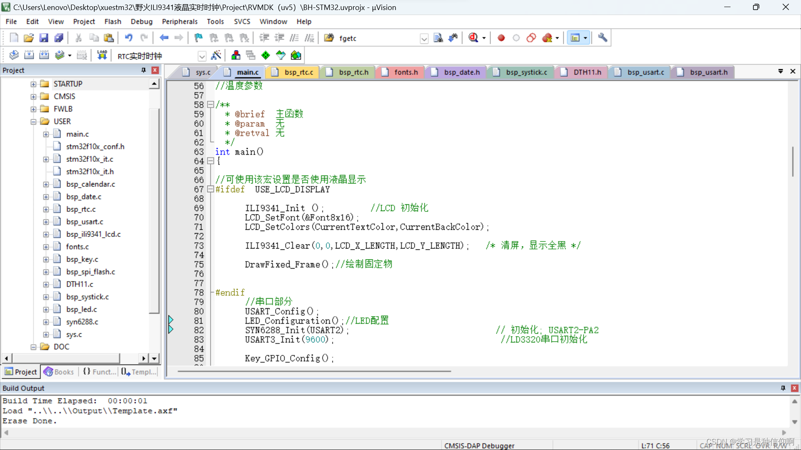The image size is (801, 450).
Task: Create a new file with toolbar icon
Action: tap(14, 38)
